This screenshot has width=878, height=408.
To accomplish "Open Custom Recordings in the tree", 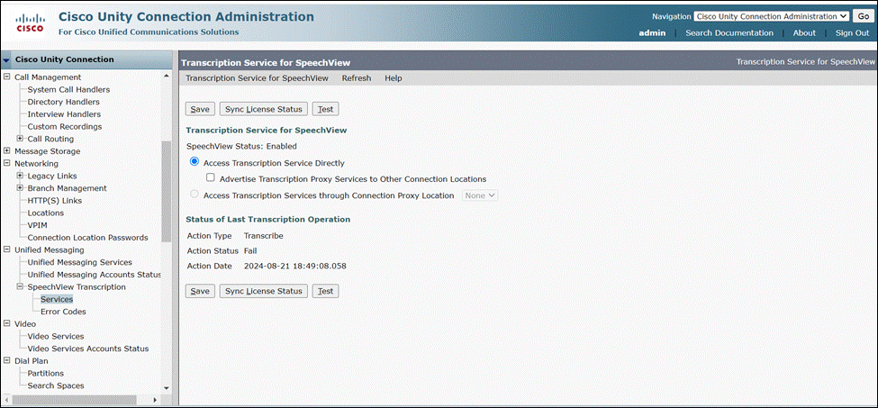I will coord(65,126).
